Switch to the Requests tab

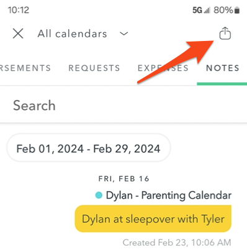coord(94,68)
